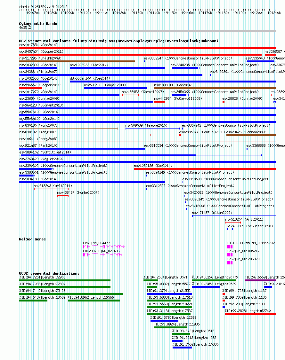Select variant nsv436453 (Korbel2007) label
The image size is (285, 360).
click(143, 92)
